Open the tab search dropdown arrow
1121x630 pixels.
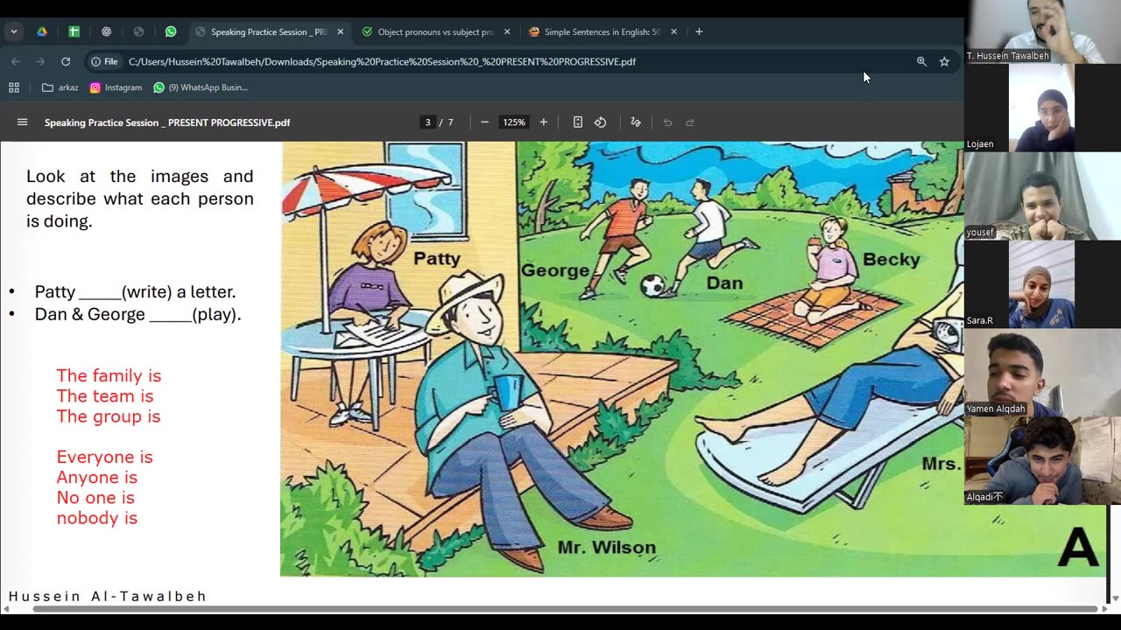(13, 31)
